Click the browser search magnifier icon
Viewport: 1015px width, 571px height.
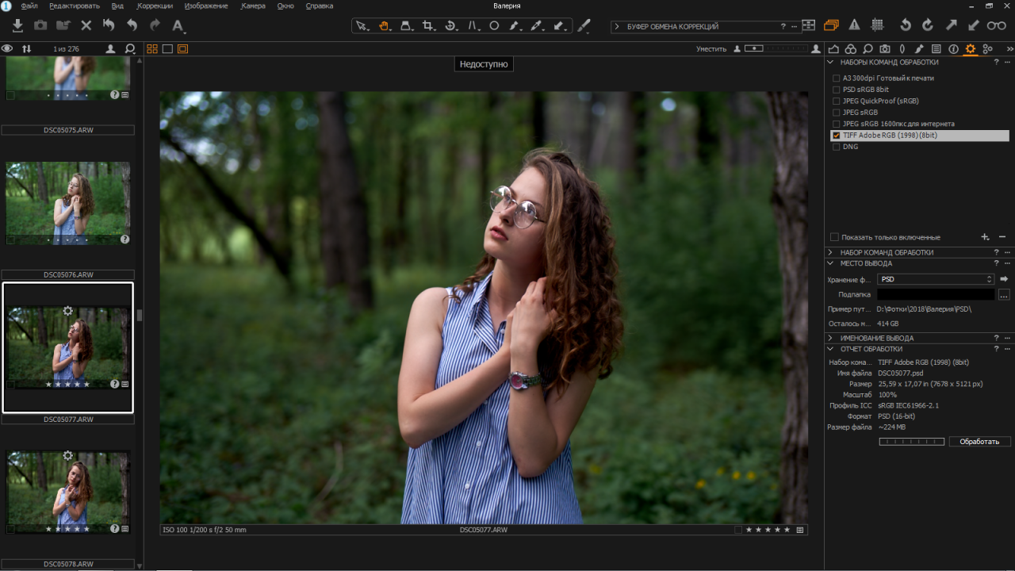(130, 49)
